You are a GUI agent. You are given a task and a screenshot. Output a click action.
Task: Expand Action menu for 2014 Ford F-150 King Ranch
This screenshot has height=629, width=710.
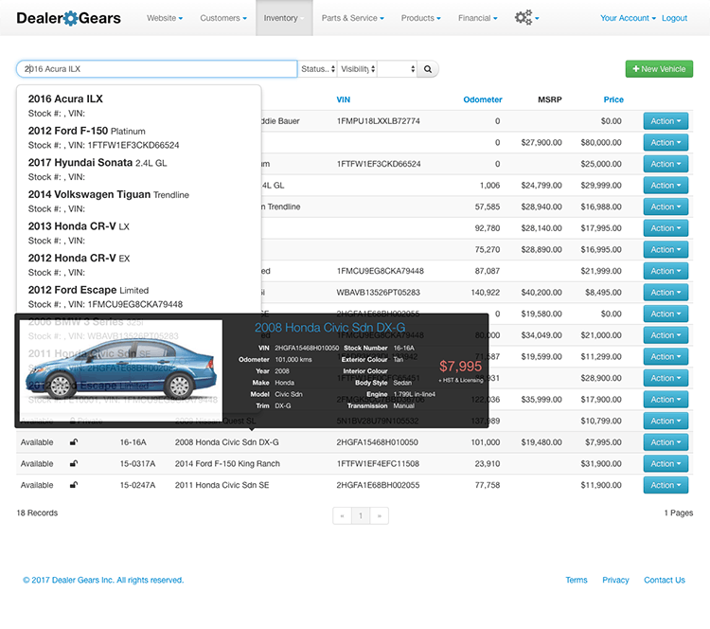point(666,463)
